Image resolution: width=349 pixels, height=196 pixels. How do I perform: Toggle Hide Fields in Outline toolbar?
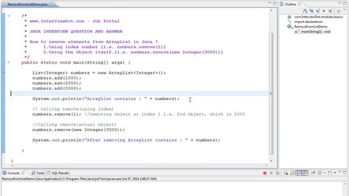click(x=311, y=11)
